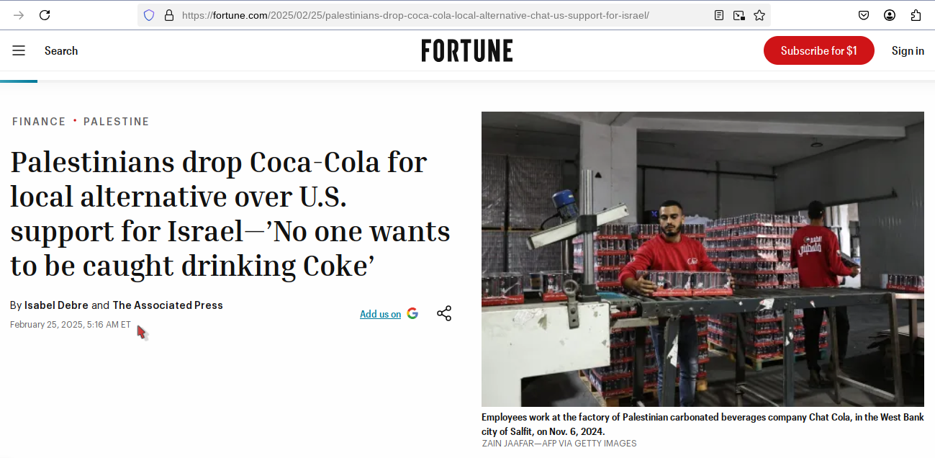Screen dimensions: 935x458
Task: Click Subscribe for $1 button
Action: tap(819, 50)
